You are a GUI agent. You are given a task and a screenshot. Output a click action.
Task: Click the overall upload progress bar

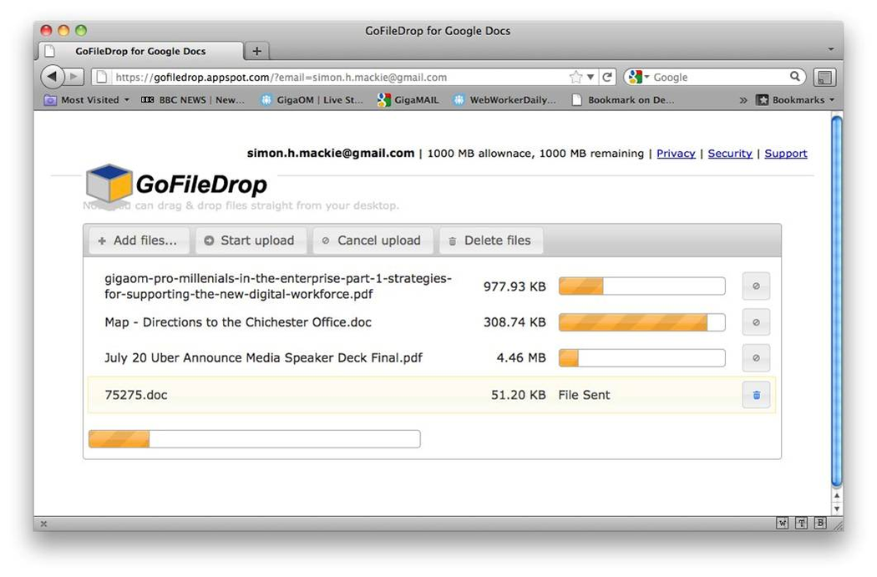click(254, 439)
